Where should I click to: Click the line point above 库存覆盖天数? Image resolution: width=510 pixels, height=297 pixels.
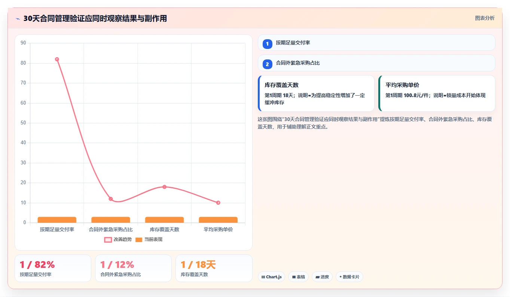(x=164, y=187)
